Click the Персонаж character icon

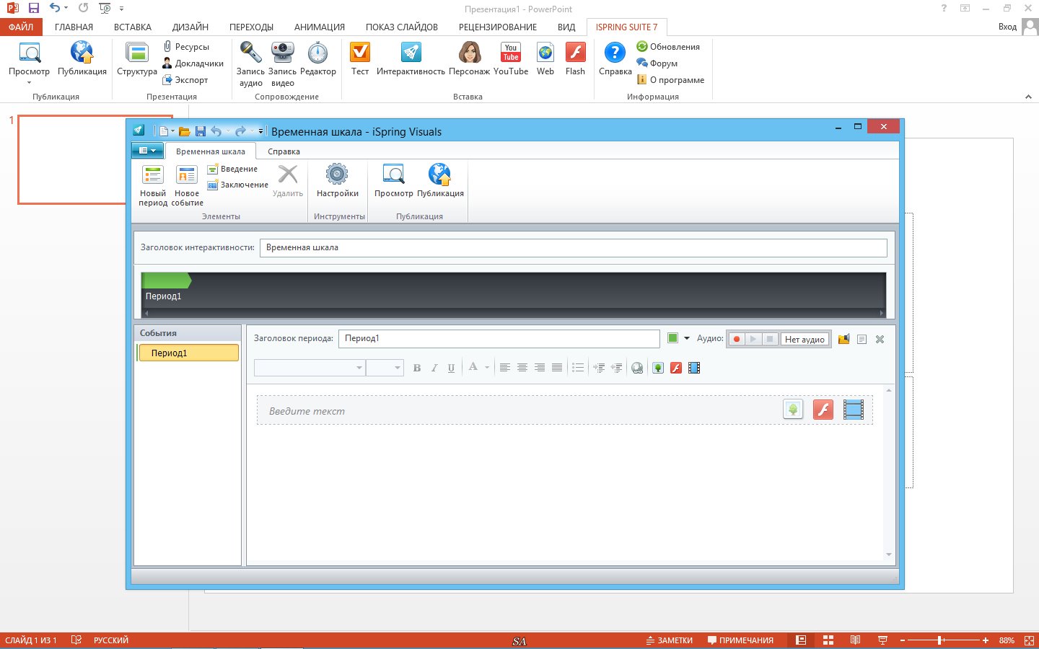[x=469, y=53]
